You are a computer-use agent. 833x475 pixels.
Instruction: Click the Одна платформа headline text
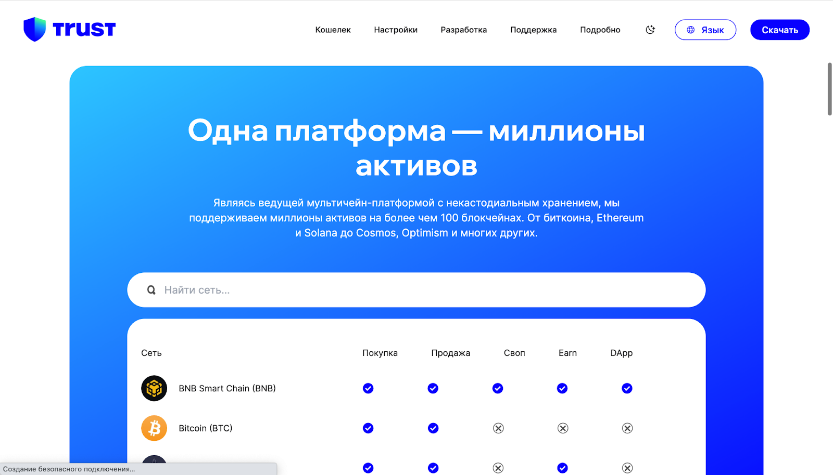point(416,148)
